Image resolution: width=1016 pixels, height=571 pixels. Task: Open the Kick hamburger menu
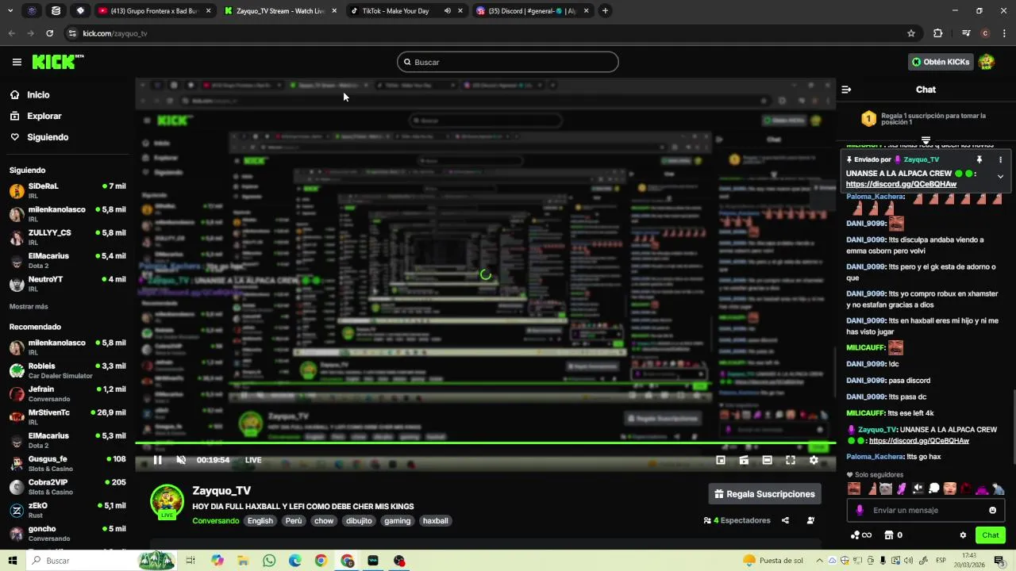17,62
